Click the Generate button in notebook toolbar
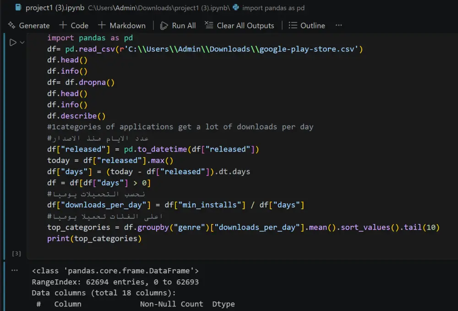The height and width of the screenshot is (311, 458). pyautogui.click(x=29, y=26)
